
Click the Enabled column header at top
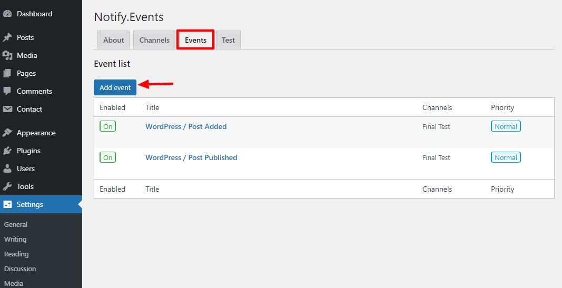point(113,107)
